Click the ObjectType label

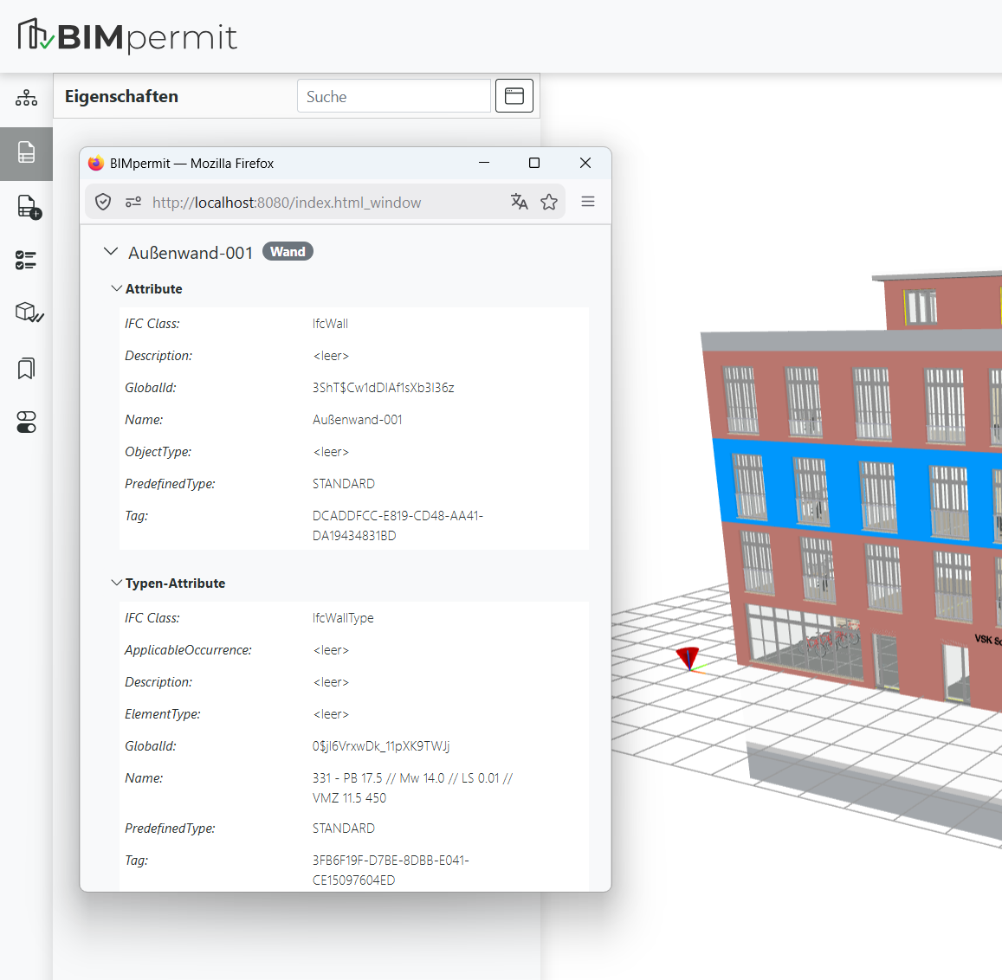(158, 452)
